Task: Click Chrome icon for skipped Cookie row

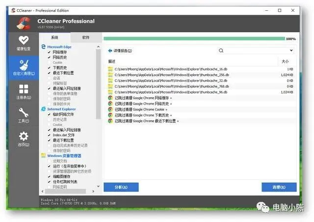Action: (x=110, y=110)
